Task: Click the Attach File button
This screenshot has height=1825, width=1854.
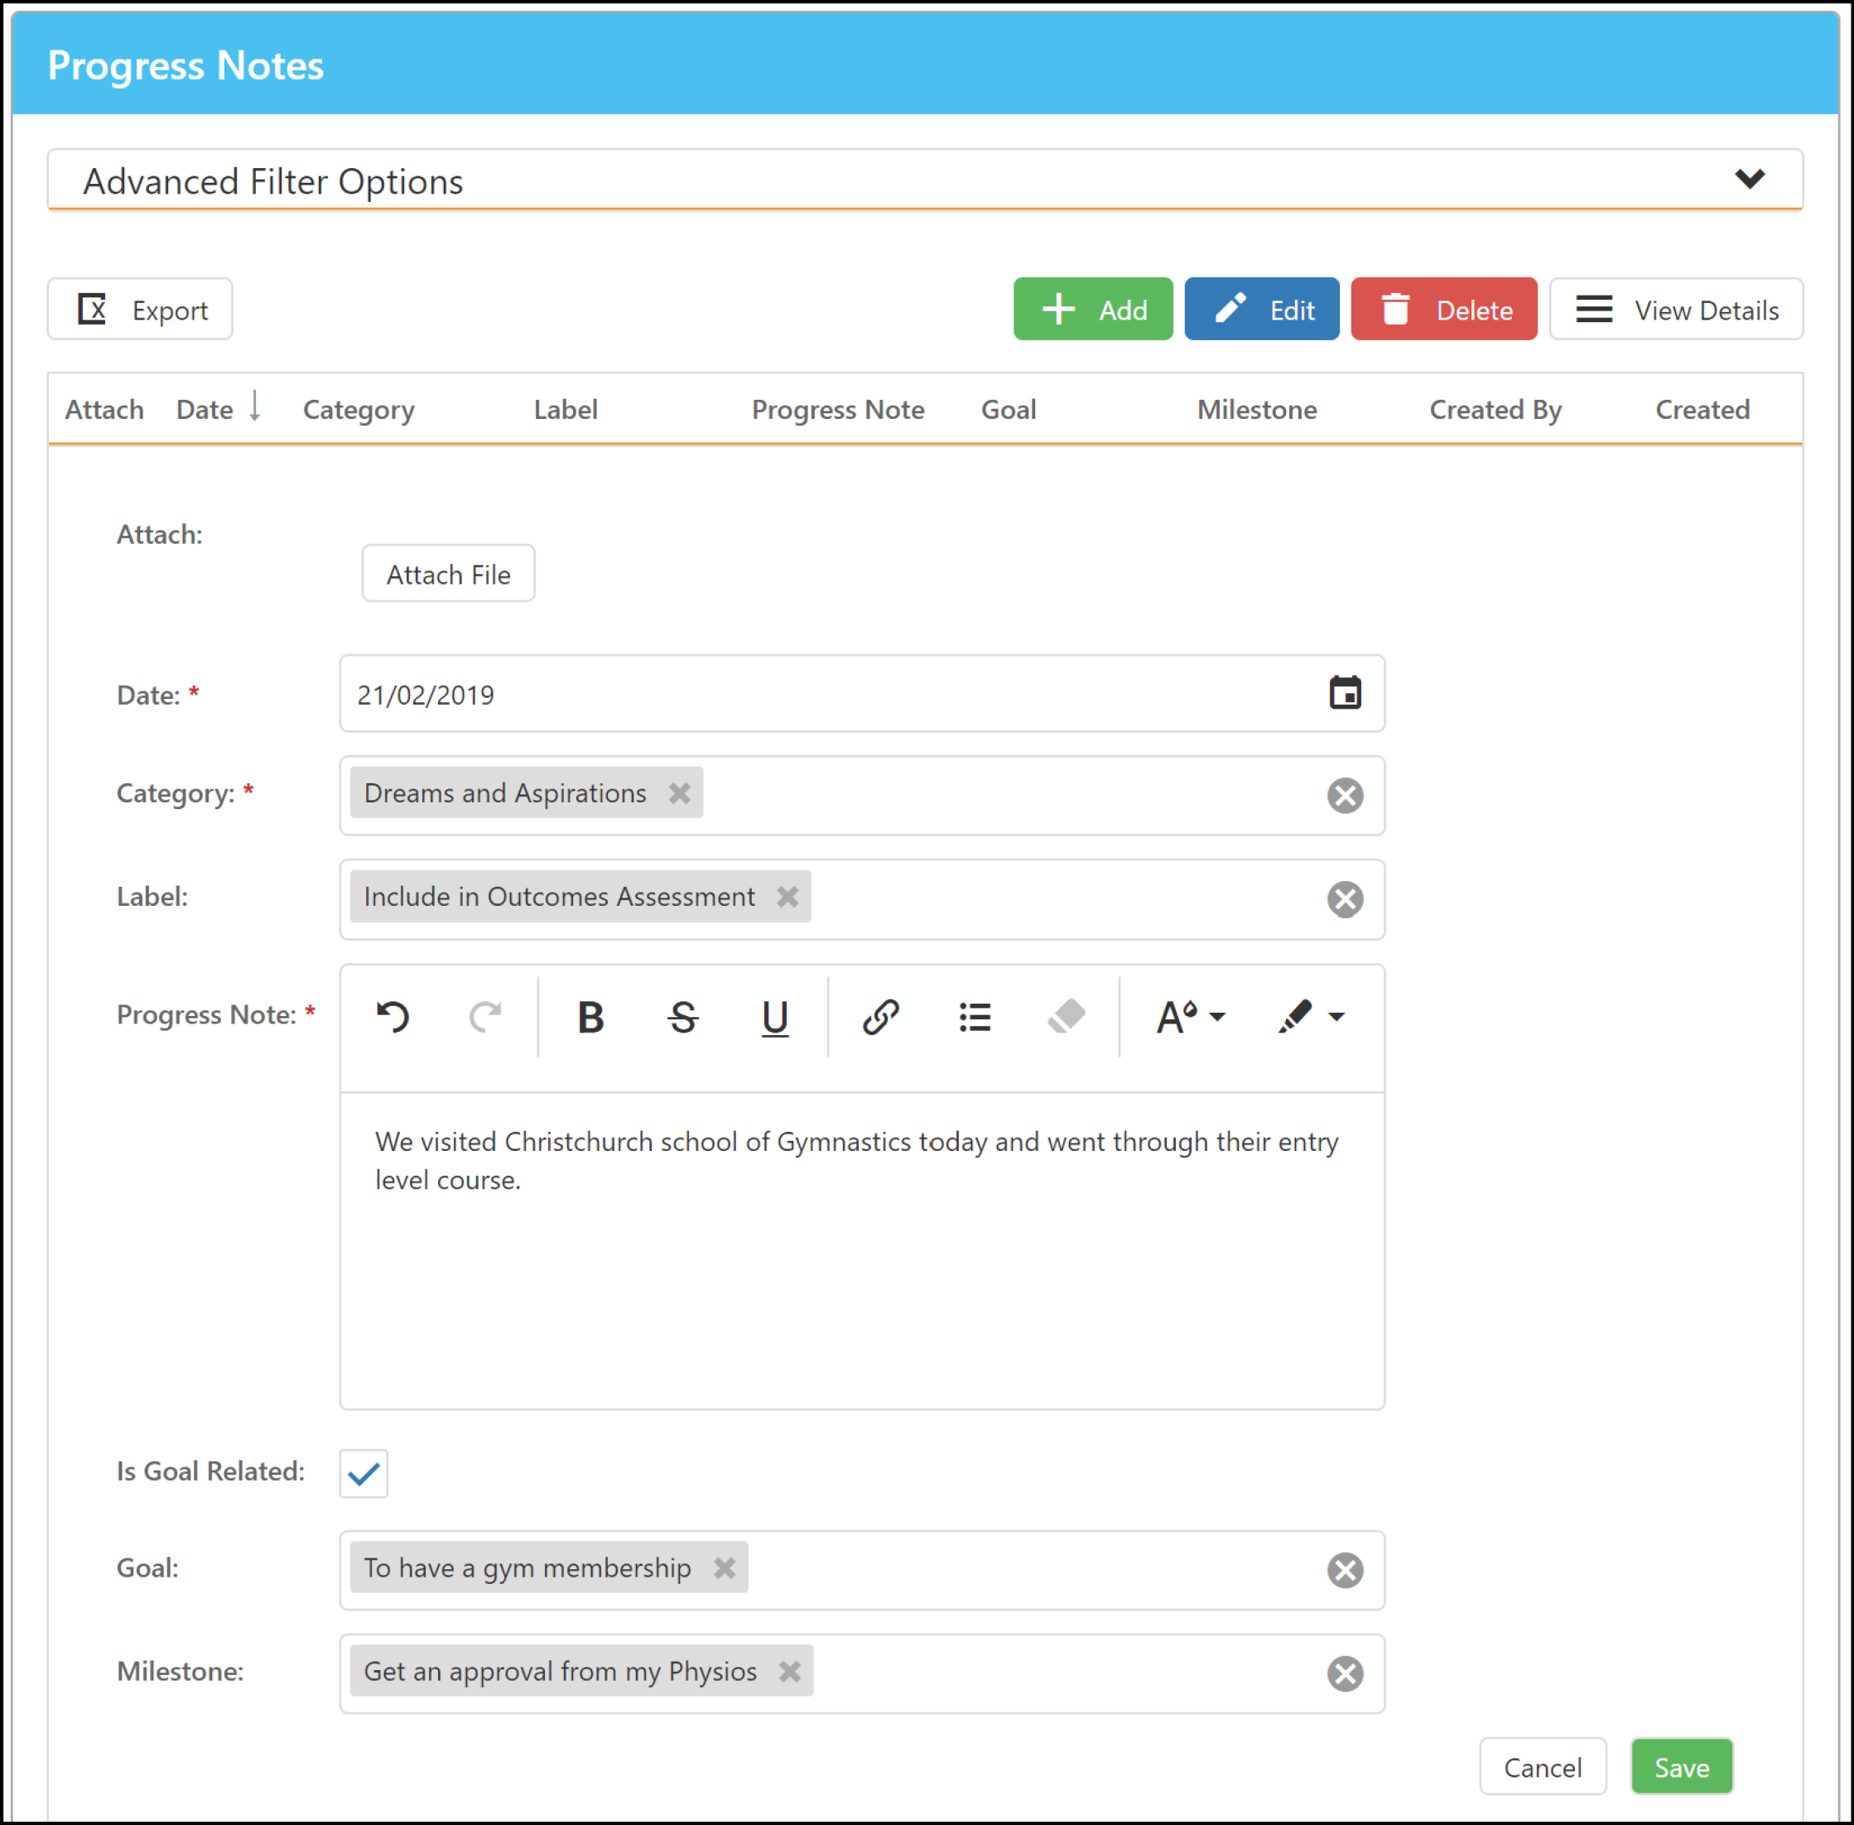Action: 448,573
